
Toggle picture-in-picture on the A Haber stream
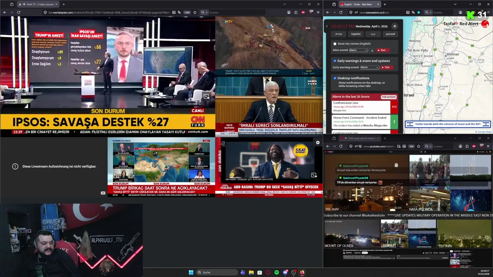coord(314,175)
